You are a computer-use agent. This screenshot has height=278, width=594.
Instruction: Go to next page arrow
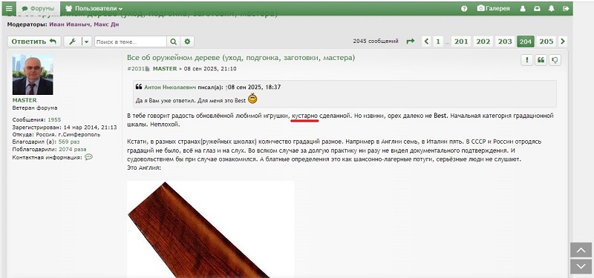(x=563, y=42)
